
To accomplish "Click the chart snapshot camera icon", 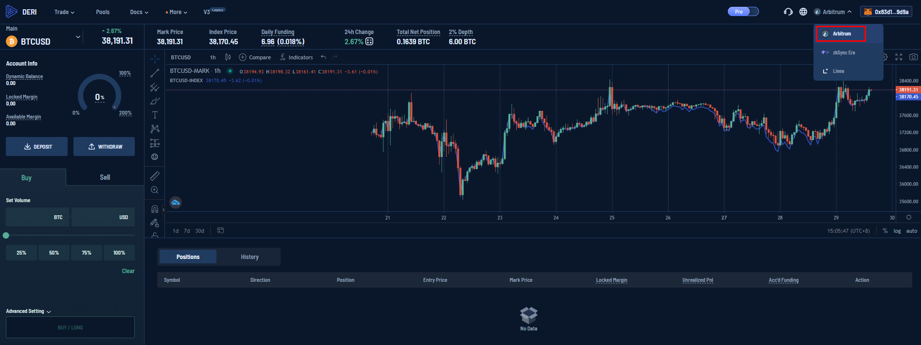I will coord(913,57).
